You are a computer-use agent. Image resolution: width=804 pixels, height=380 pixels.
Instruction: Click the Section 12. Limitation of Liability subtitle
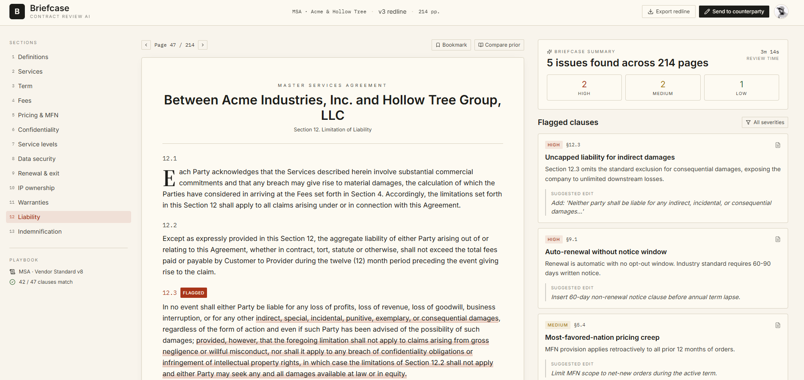333,130
